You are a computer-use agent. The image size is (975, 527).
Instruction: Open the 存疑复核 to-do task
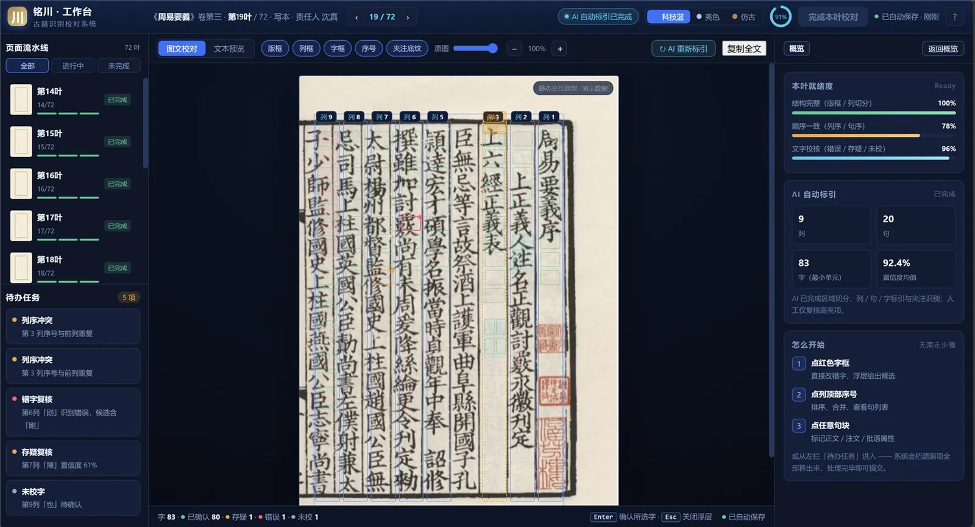73,458
